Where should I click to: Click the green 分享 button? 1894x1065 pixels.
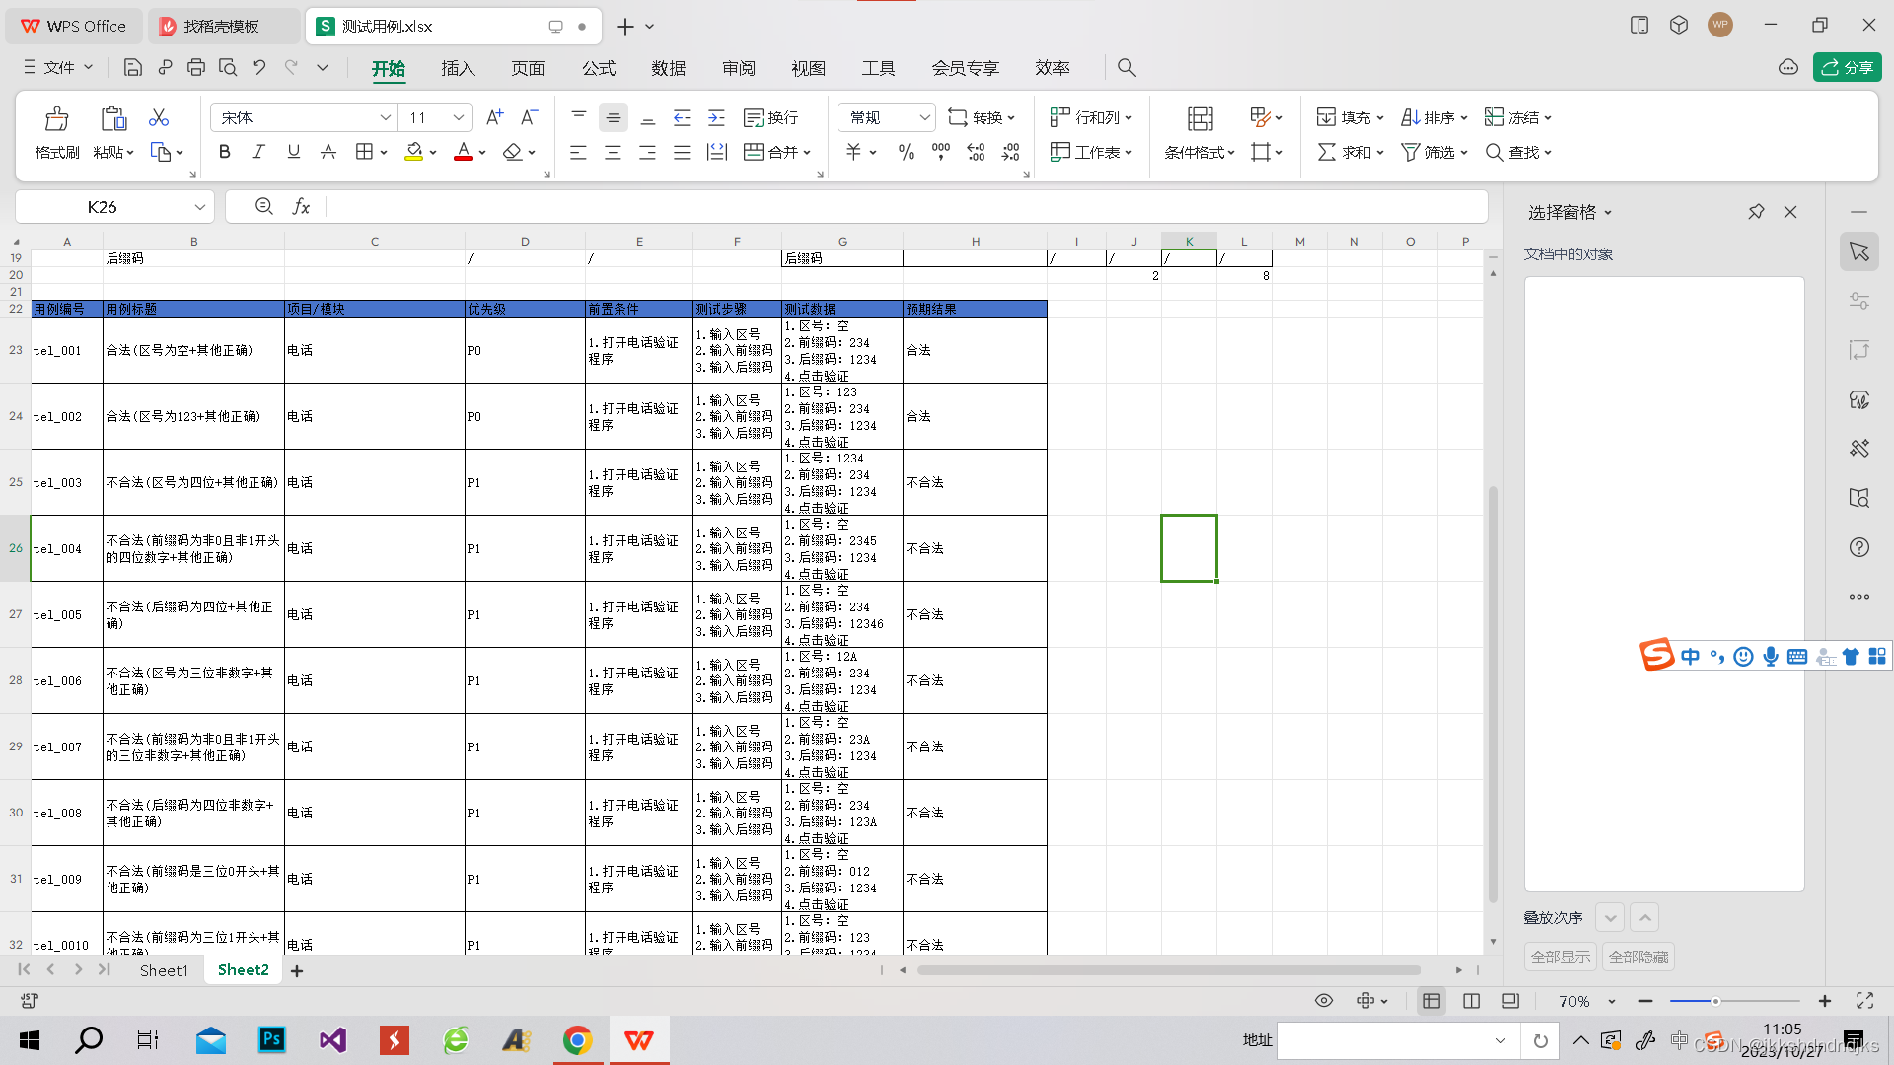click(x=1847, y=67)
